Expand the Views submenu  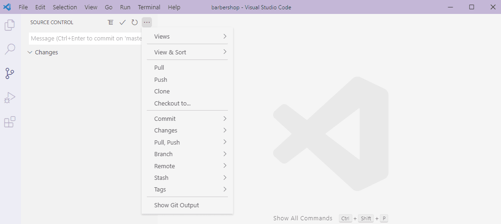pyautogui.click(x=187, y=36)
